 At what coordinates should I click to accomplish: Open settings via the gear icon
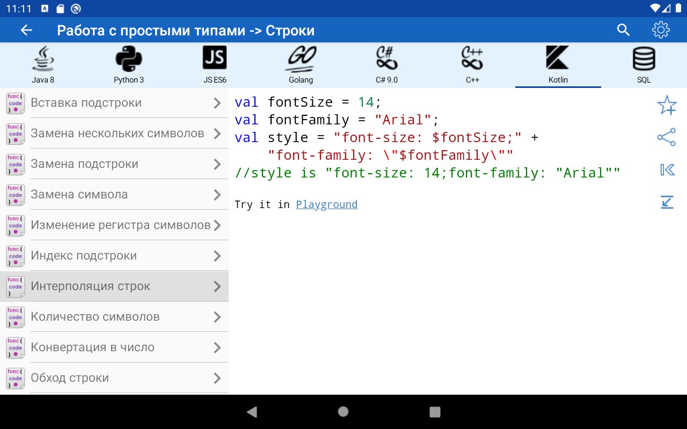click(661, 30)
